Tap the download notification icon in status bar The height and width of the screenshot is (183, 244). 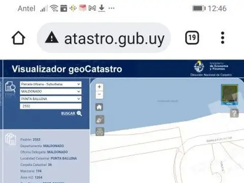pyautogui.click(x=102, y=8)
